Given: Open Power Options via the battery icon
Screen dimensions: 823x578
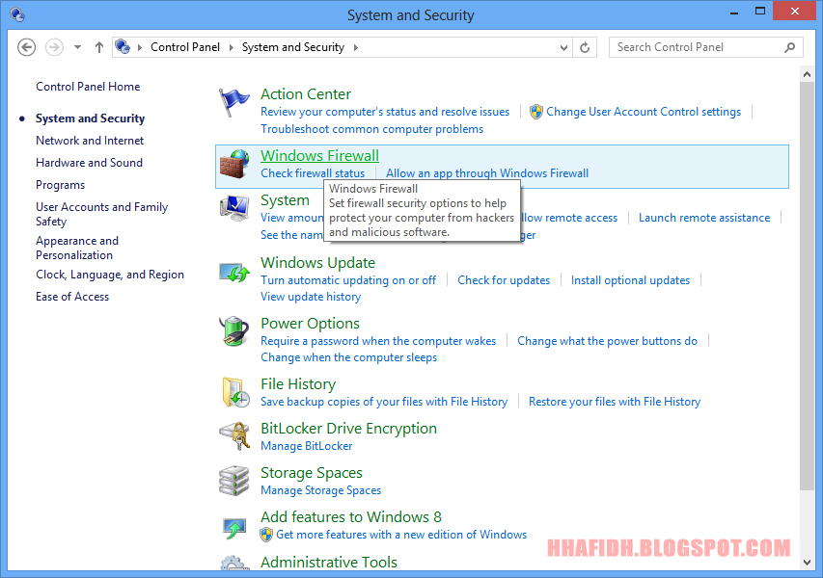Looking at the screenshot, I should (x=233, y=331).
